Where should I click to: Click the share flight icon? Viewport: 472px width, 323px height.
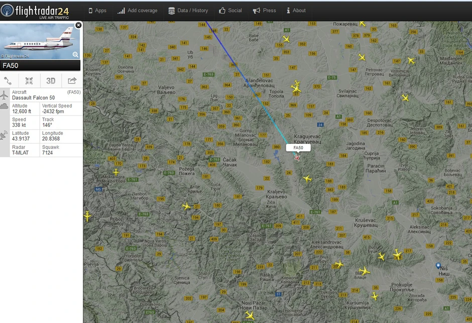pos(71,80)
